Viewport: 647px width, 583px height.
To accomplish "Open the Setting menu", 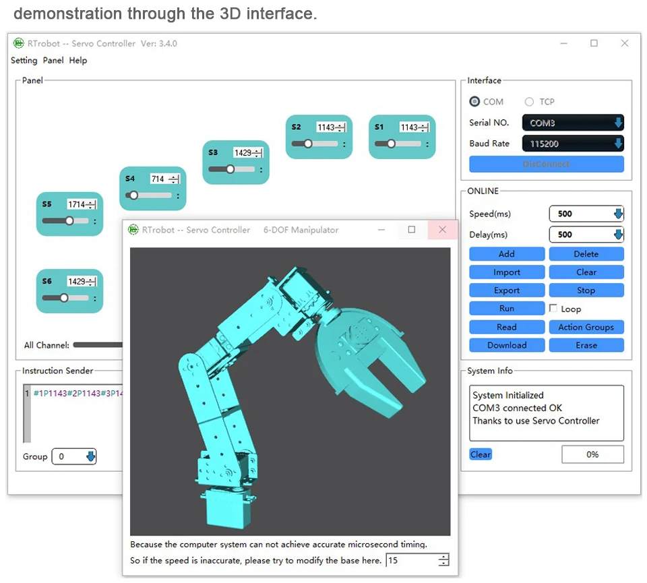I will [24, 61].
